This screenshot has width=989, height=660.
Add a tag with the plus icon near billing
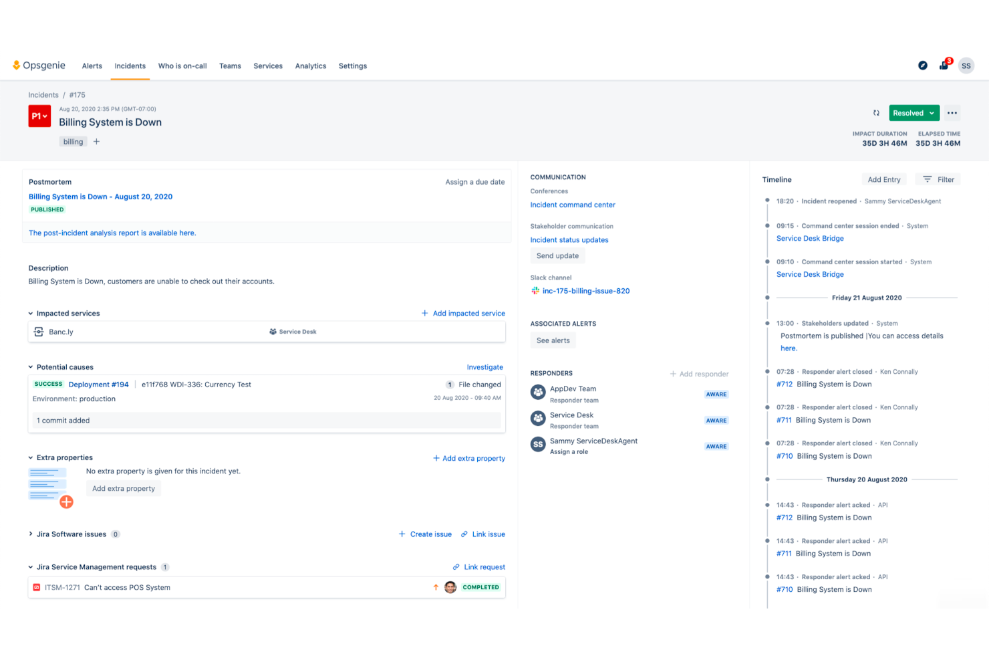tap(96, 141)
